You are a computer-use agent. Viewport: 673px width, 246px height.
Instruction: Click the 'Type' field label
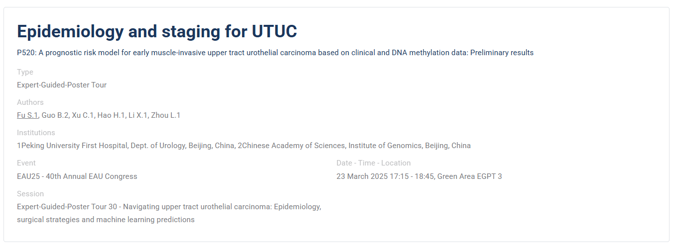click(25, 72)
